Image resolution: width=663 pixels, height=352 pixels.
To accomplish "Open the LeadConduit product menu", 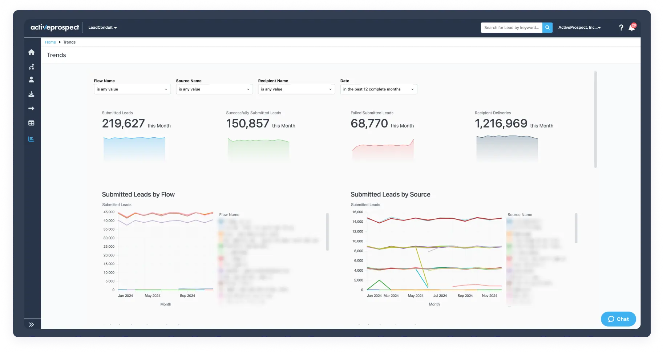I will [x=103, y=27].
